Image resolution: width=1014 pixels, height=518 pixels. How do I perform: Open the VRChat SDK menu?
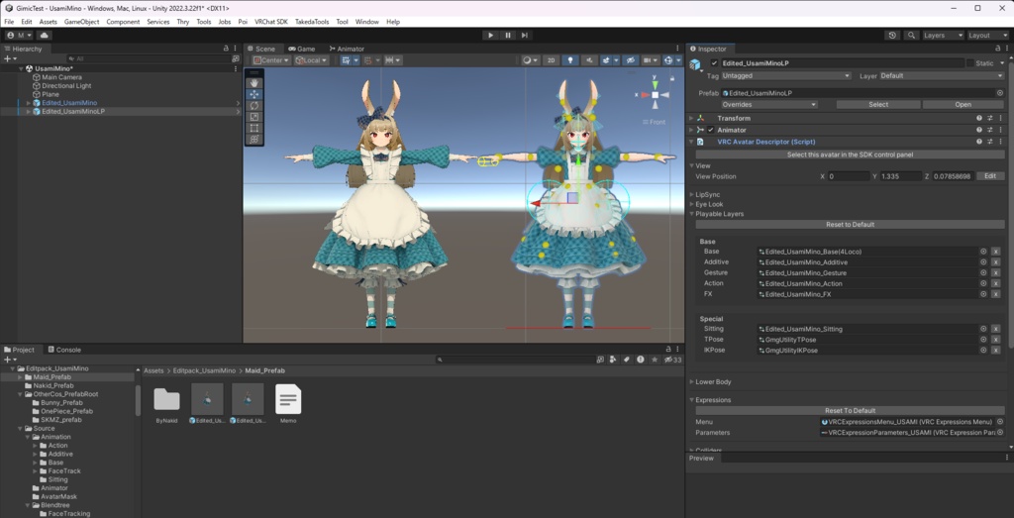coord(271,22)
